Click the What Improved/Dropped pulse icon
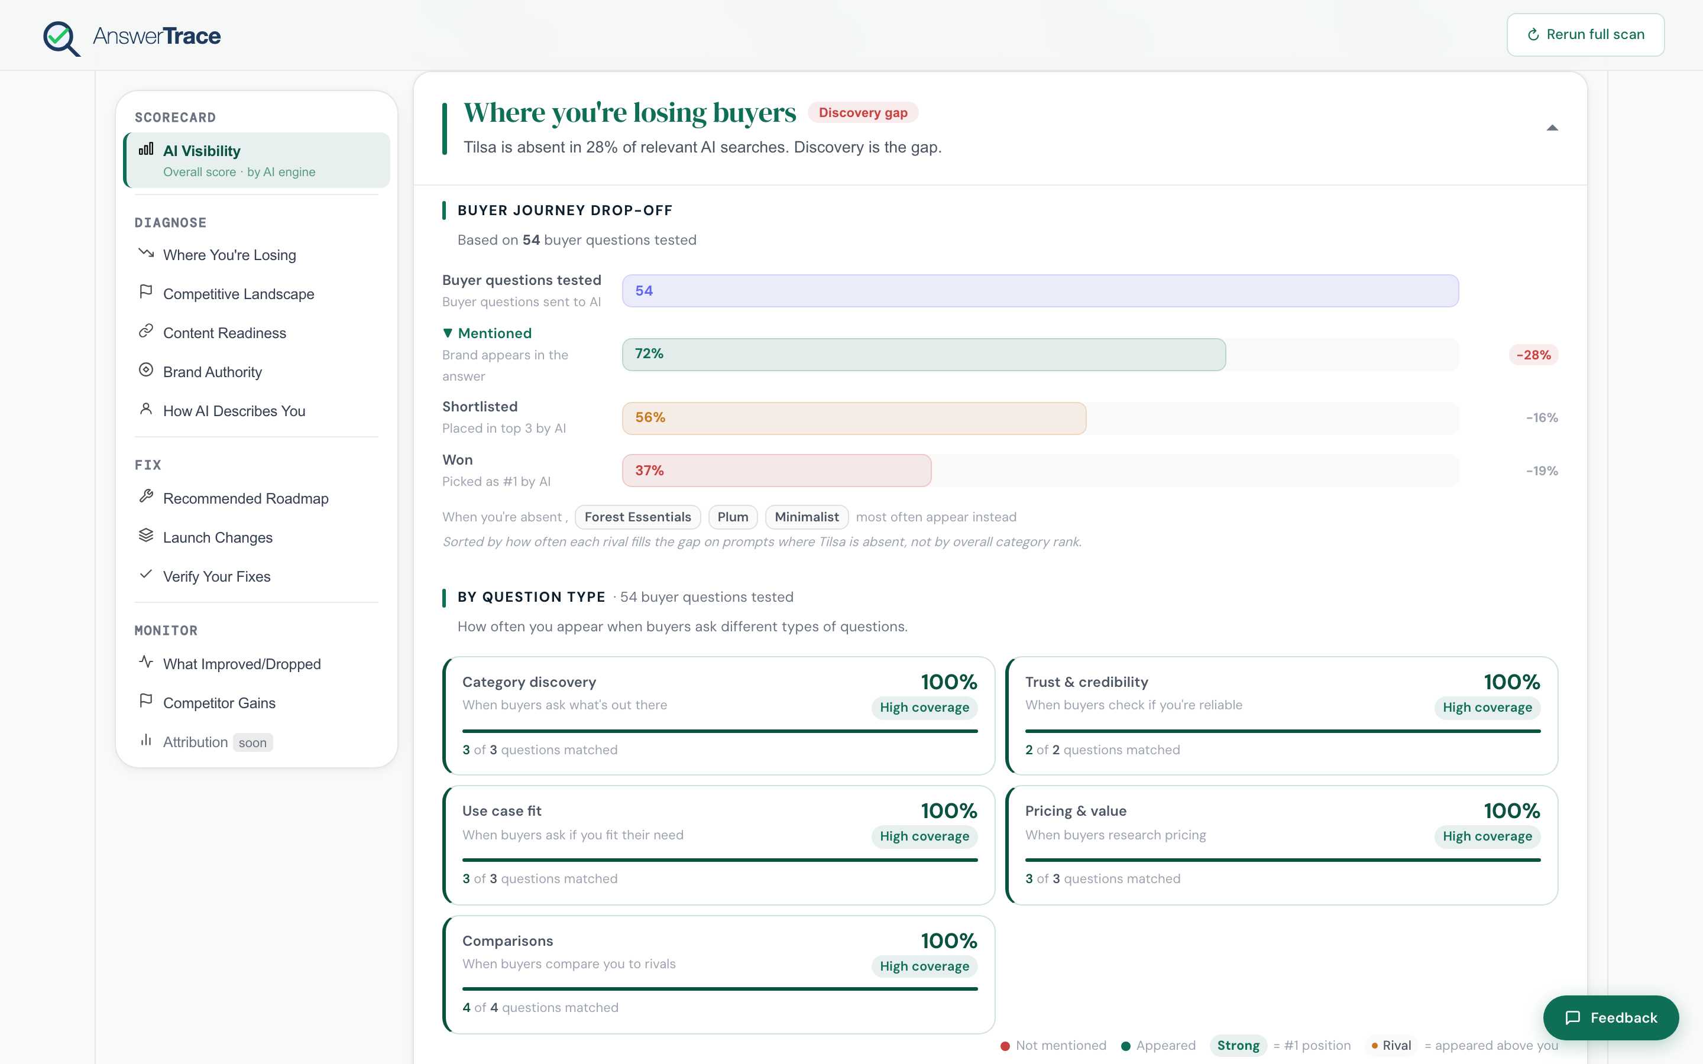Image resolution: width=1703 pixels, height=1064 pixels. pos(145,661)
